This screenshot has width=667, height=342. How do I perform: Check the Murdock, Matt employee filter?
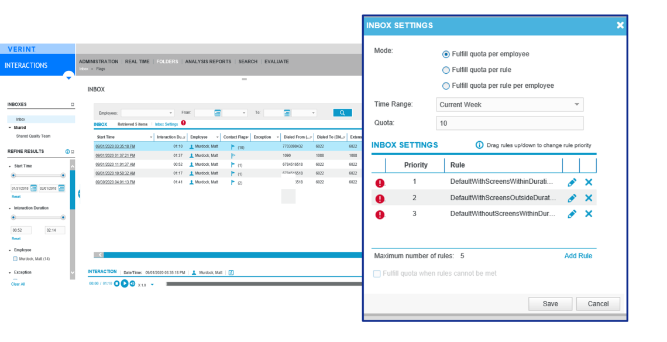pos(15,258)
